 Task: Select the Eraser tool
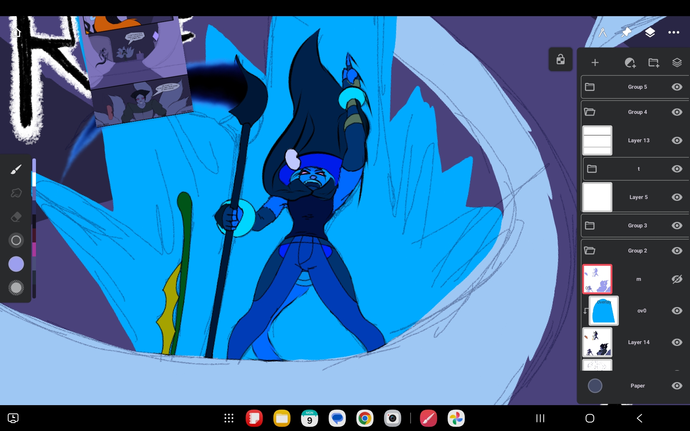[x=16, y=217]
